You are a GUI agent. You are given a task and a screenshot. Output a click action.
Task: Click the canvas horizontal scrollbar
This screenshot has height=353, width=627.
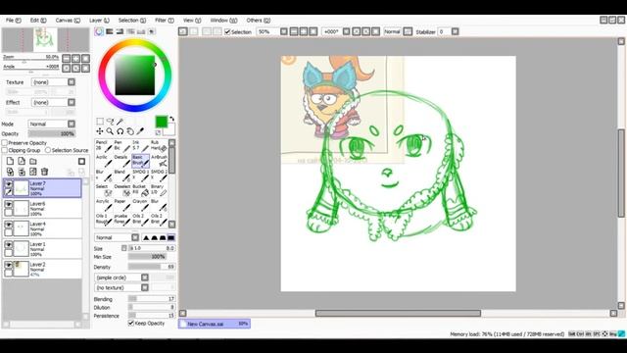398,314
